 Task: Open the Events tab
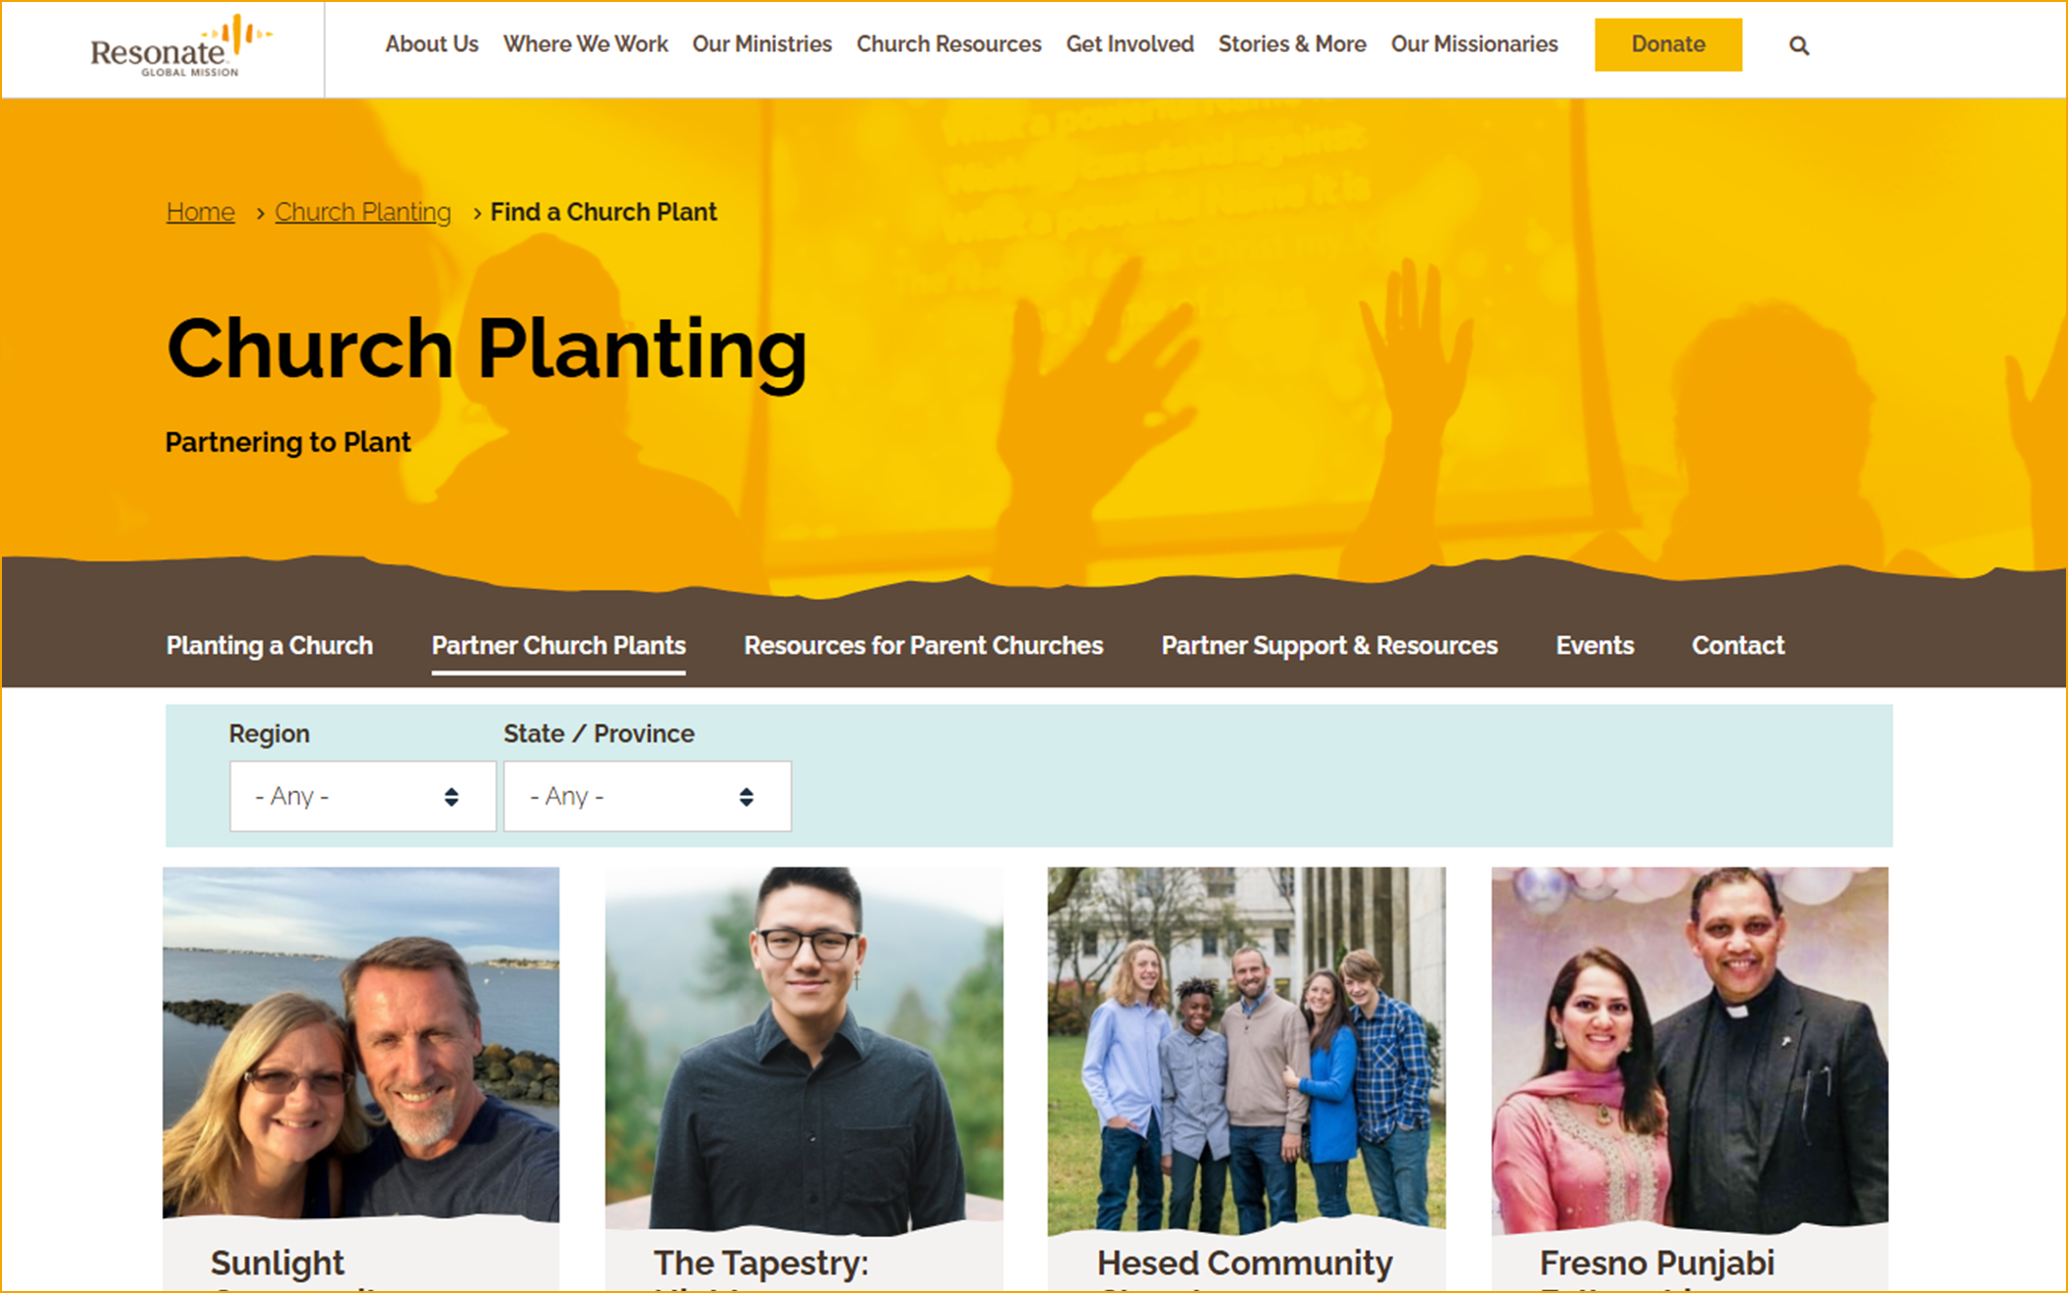point(1594,646)
